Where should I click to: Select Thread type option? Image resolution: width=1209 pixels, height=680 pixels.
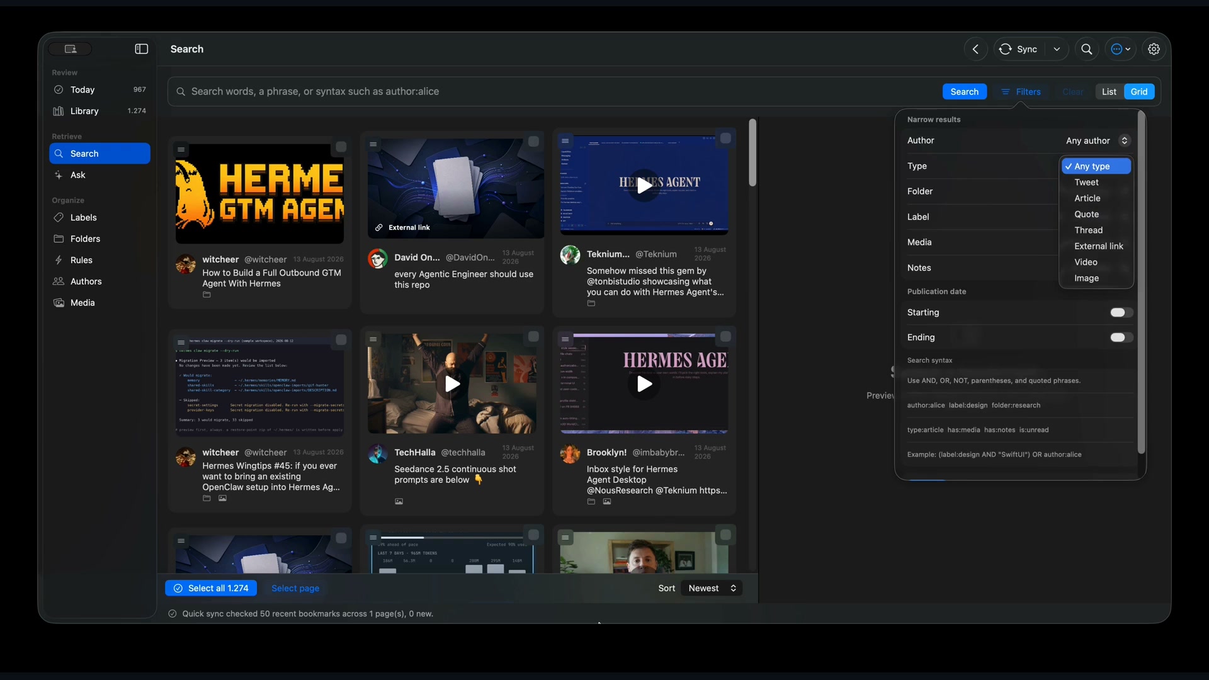tap(1096, 230)
